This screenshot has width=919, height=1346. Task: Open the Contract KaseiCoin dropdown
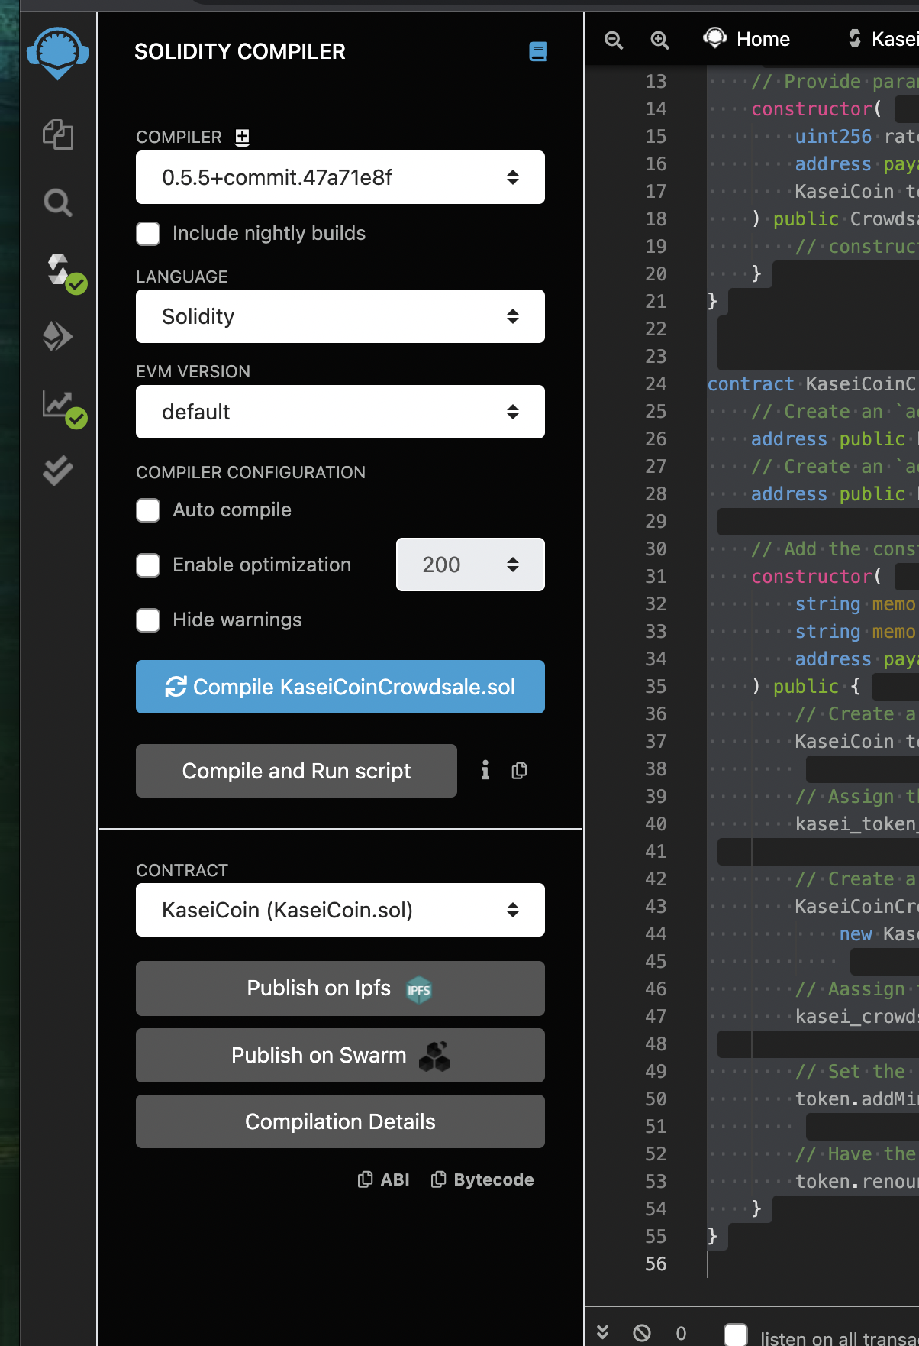pyautogui.click(x=340, y=910)
